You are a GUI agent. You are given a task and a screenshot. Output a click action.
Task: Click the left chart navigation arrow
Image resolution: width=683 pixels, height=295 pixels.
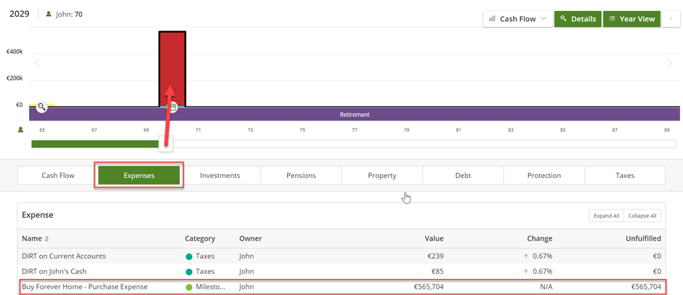click(38, 63)
